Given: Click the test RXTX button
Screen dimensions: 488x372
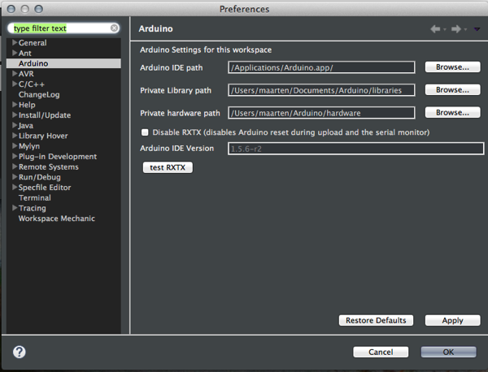Looking at the screenshot, I should click(168, 167).
